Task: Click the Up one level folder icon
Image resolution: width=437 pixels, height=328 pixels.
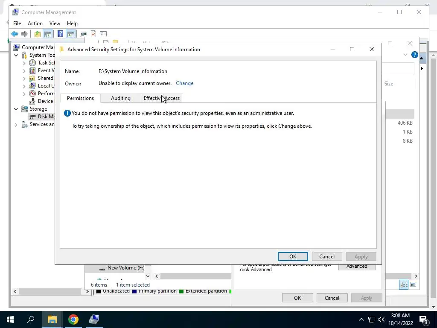Action: pyautogui.click(x=38, y=34)
